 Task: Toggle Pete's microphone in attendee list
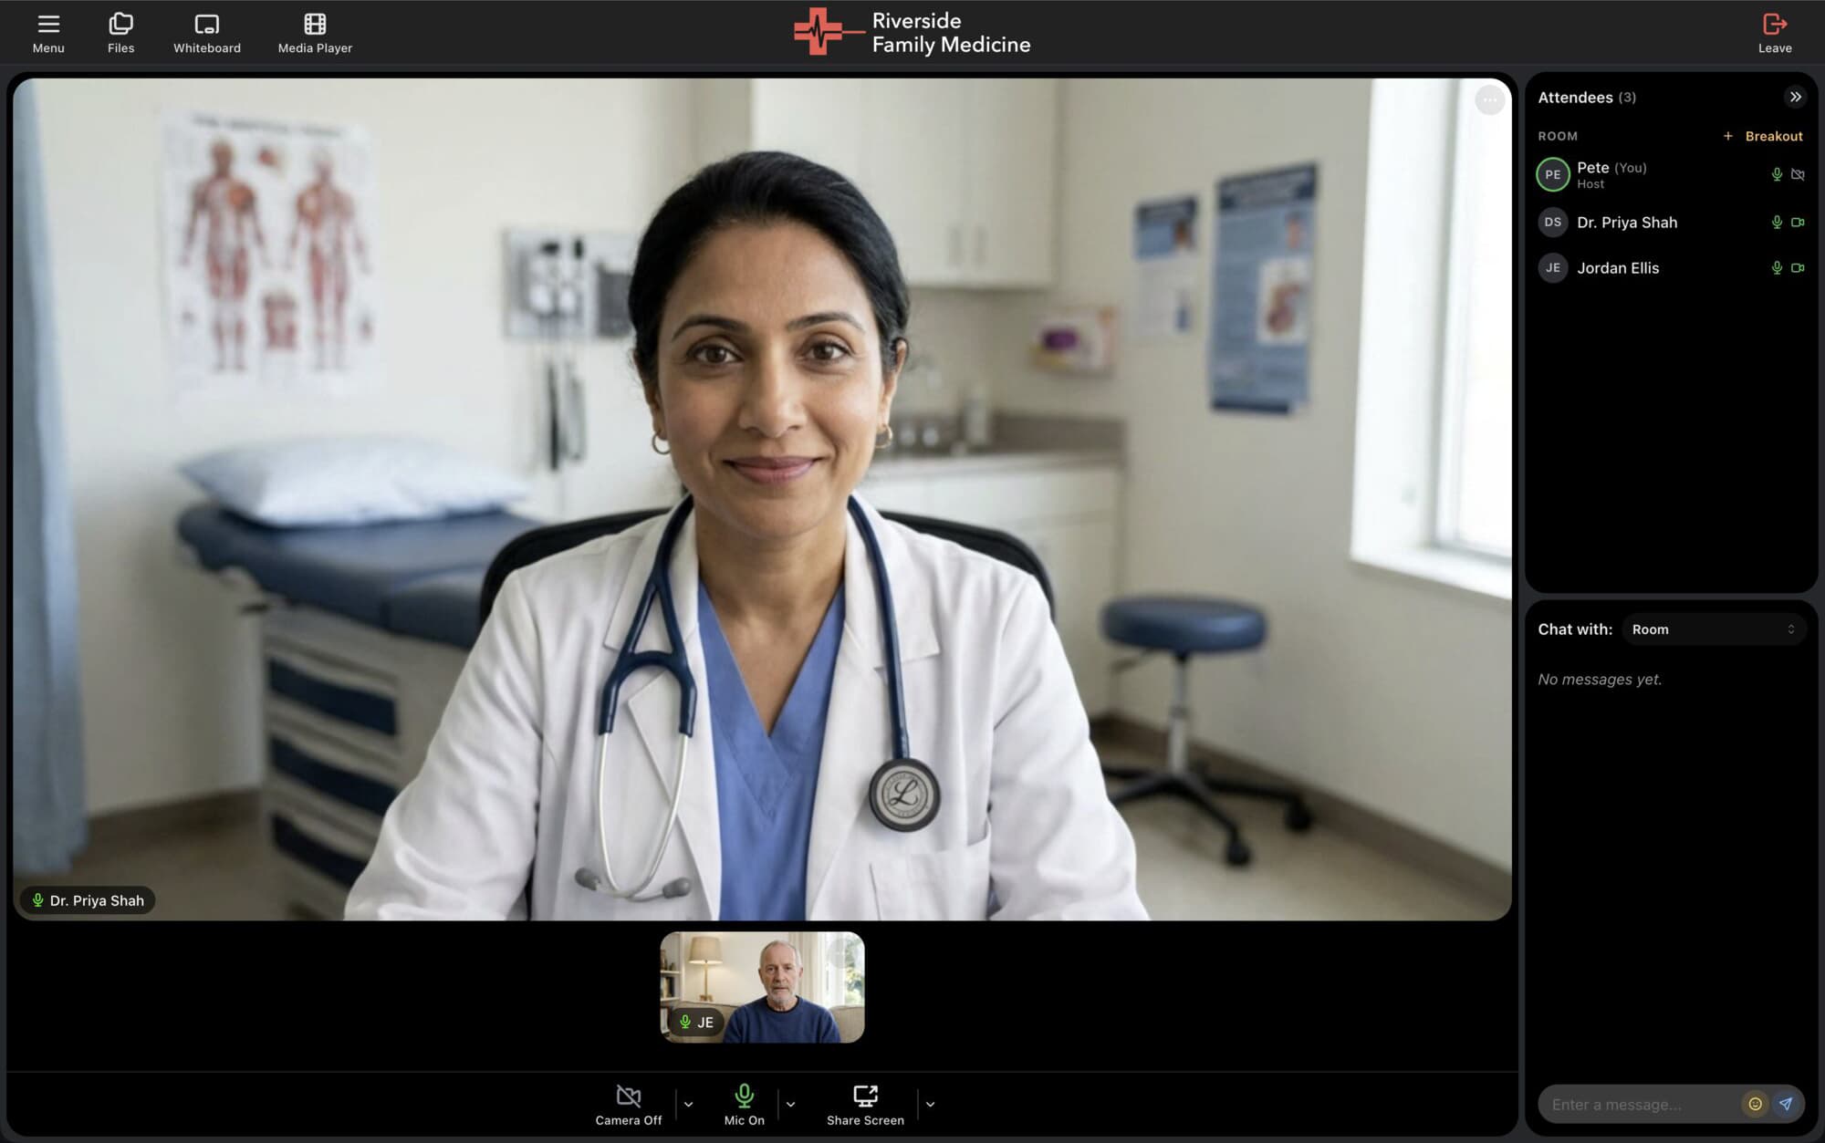(1777, 174)
